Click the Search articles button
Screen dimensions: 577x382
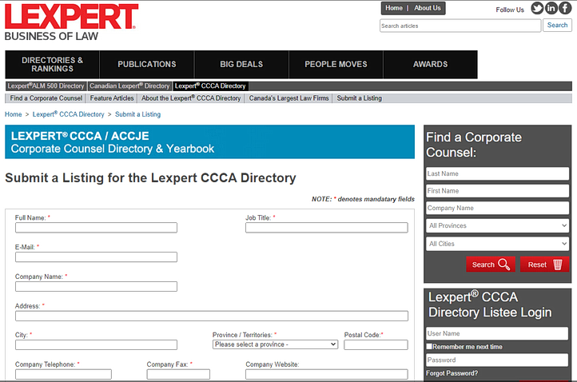557,26
